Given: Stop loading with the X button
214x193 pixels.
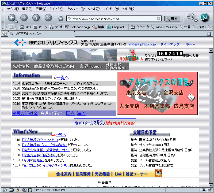Looking at the screenshot, I should 48,18.
